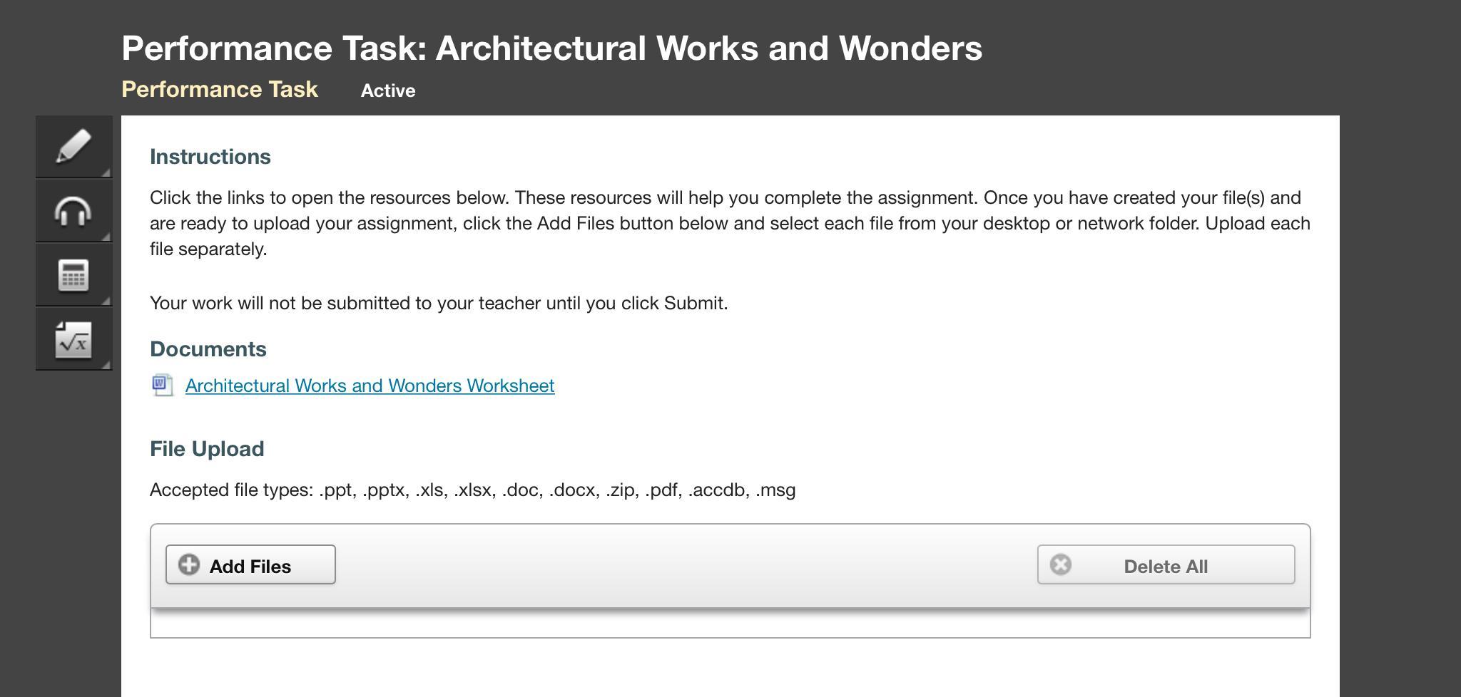Click the yellow Performance Task label
1461x697 pixels.
220,89
